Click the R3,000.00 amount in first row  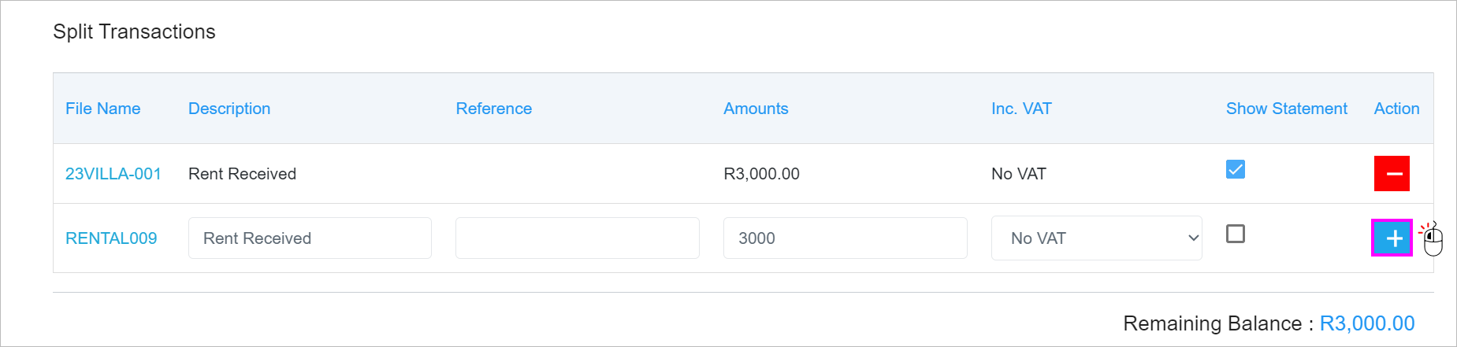761,174
